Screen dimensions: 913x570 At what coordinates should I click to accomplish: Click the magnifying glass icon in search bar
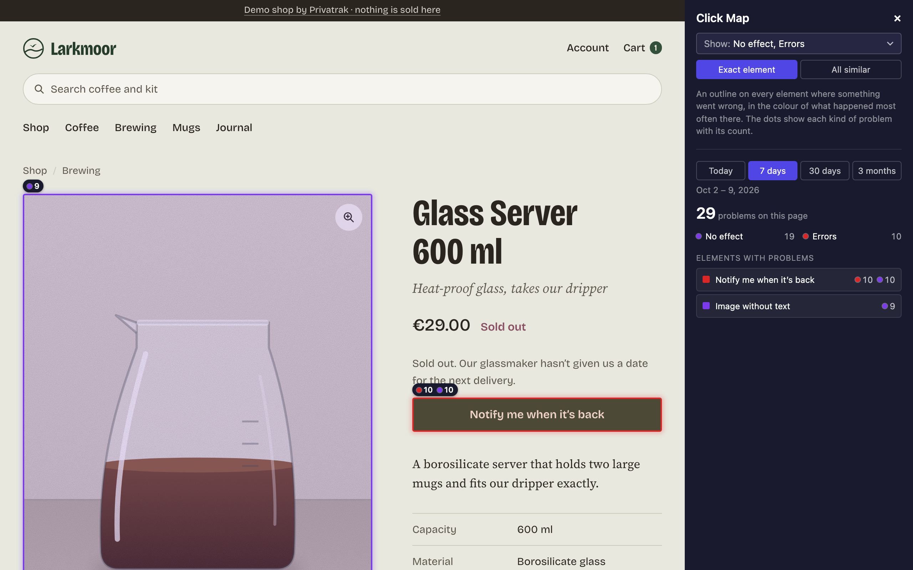tap(39, 89)
